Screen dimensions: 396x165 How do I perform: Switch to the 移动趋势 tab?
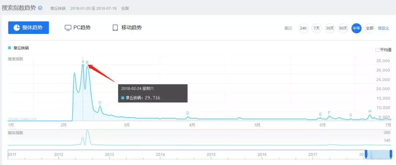pyautogui.click(x=127, y=28)
